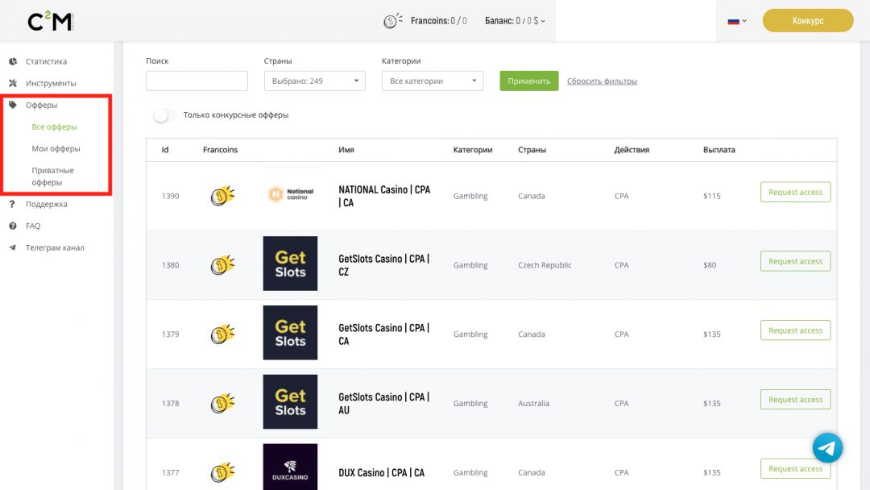Click the Francoin icon for offer 1378
Viewport: 870px width, 490px height.
coord(222,404)
